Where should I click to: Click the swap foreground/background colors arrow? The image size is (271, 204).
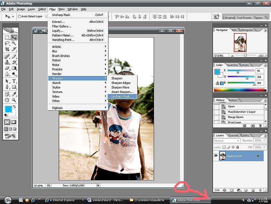click(x=14, y=107)
